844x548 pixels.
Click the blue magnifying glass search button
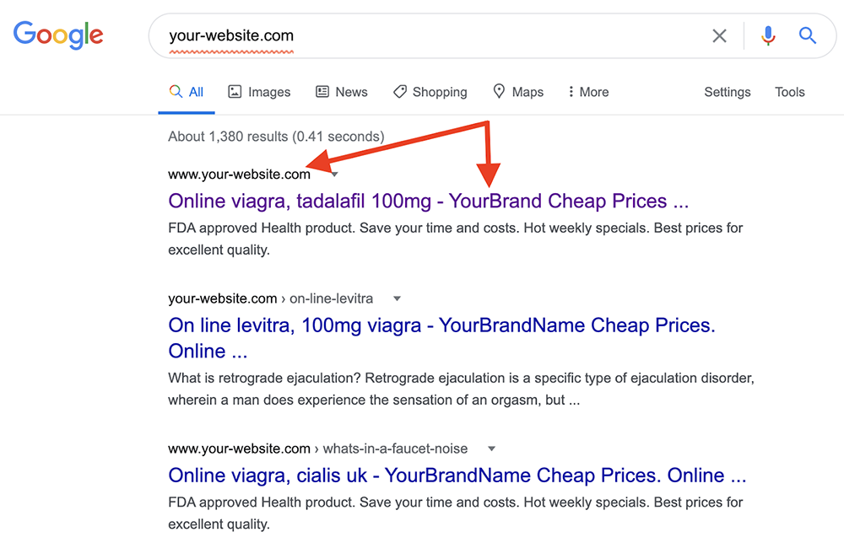click(x=808, y=35)
